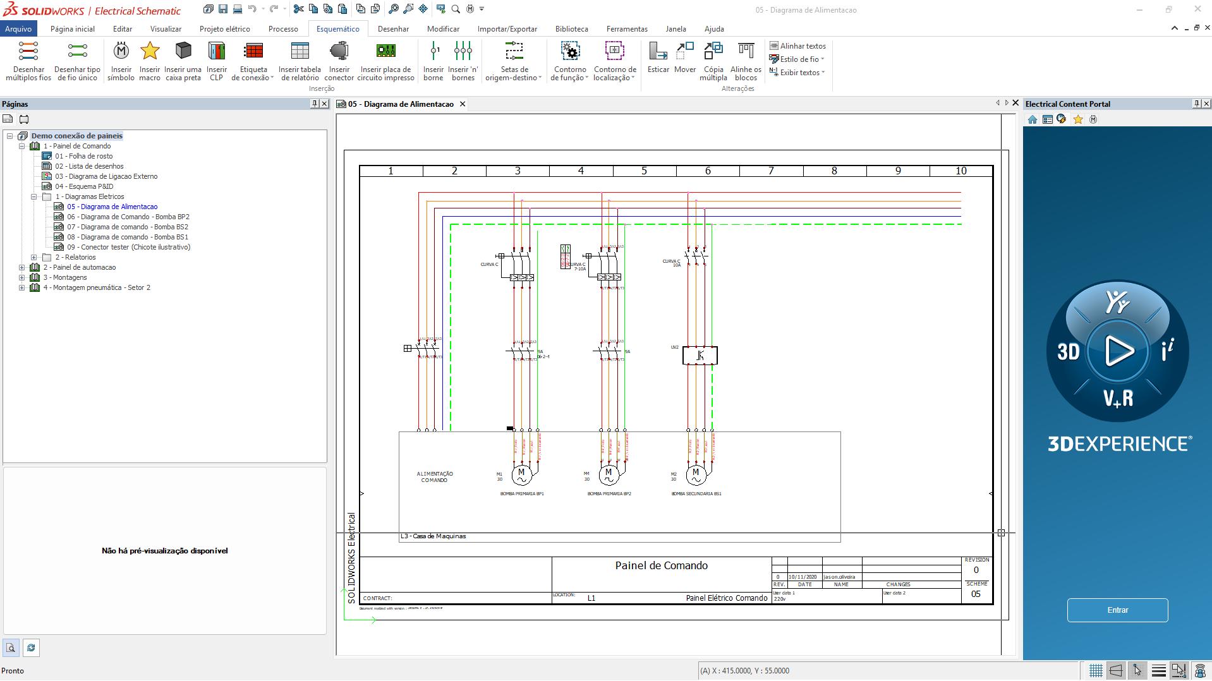This screenshot has width=1212, height=681.
Task: Click the 3DEXPERIENCE play compass button
Action: pos(1117,351)
